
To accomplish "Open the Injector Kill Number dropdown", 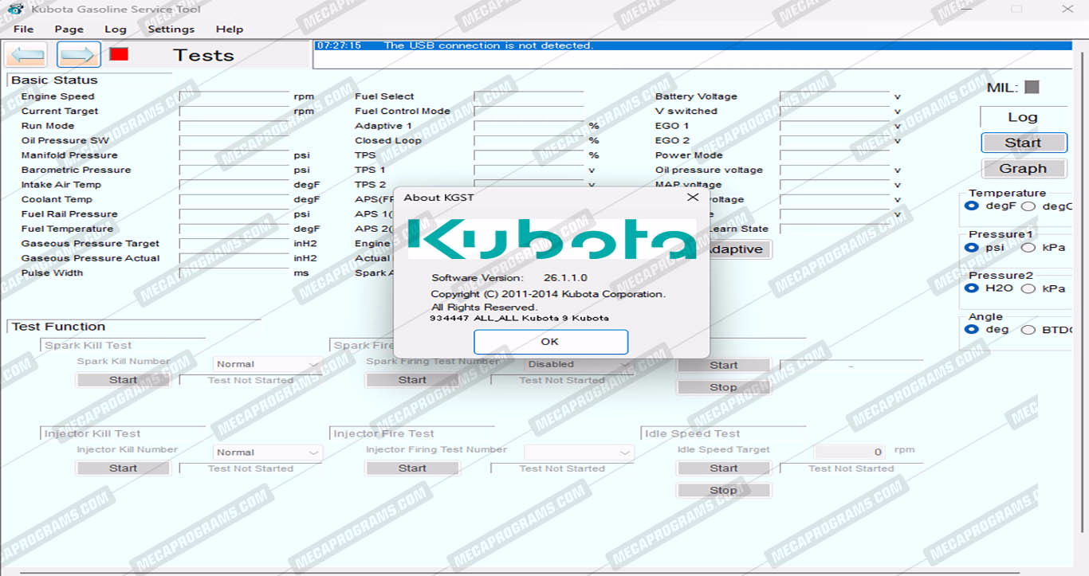I will (267, 453).
